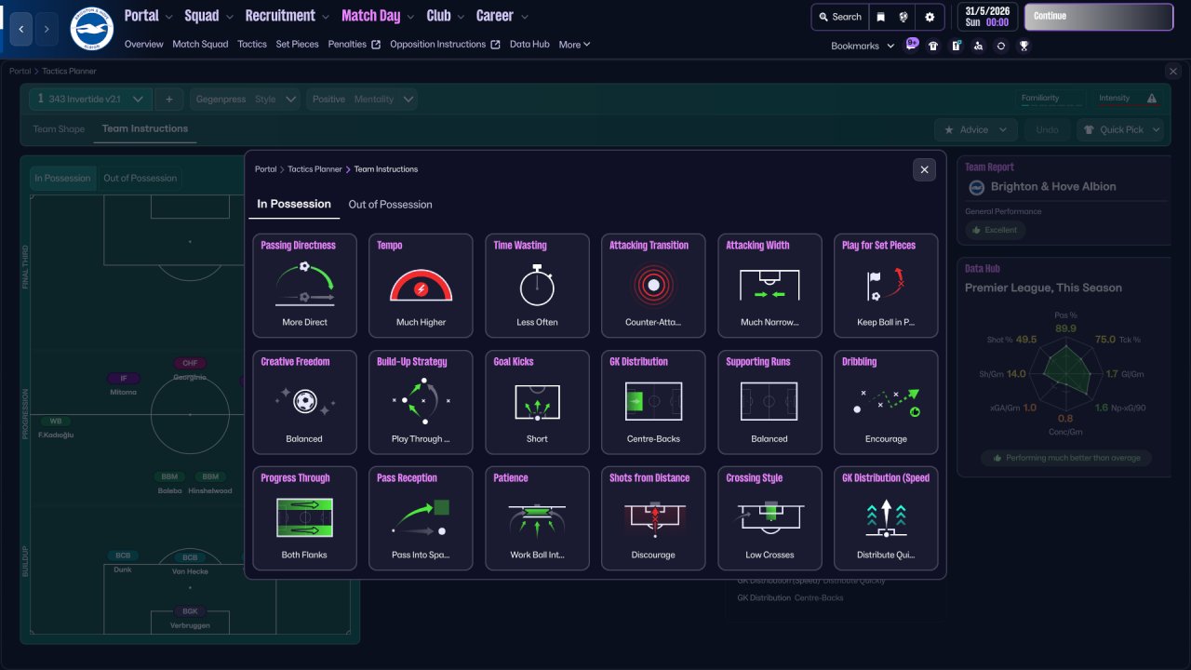Open the Supporting Runs card
The image size is (1191, 670).
[x=769, y=402]
